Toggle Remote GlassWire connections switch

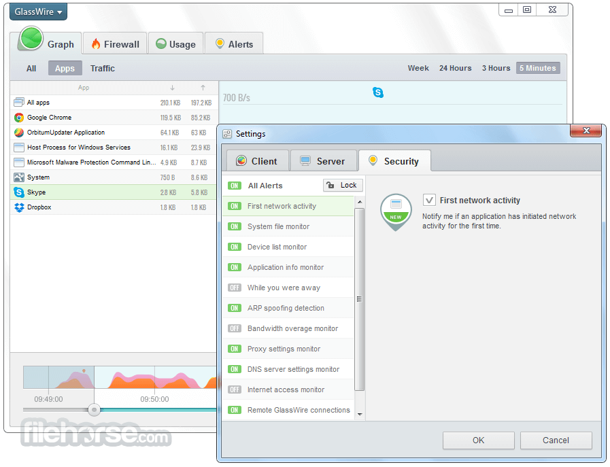tap(235, 410)
